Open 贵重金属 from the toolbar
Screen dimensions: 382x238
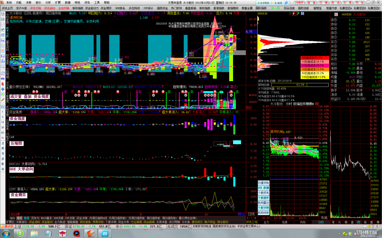tap(247, 8)
